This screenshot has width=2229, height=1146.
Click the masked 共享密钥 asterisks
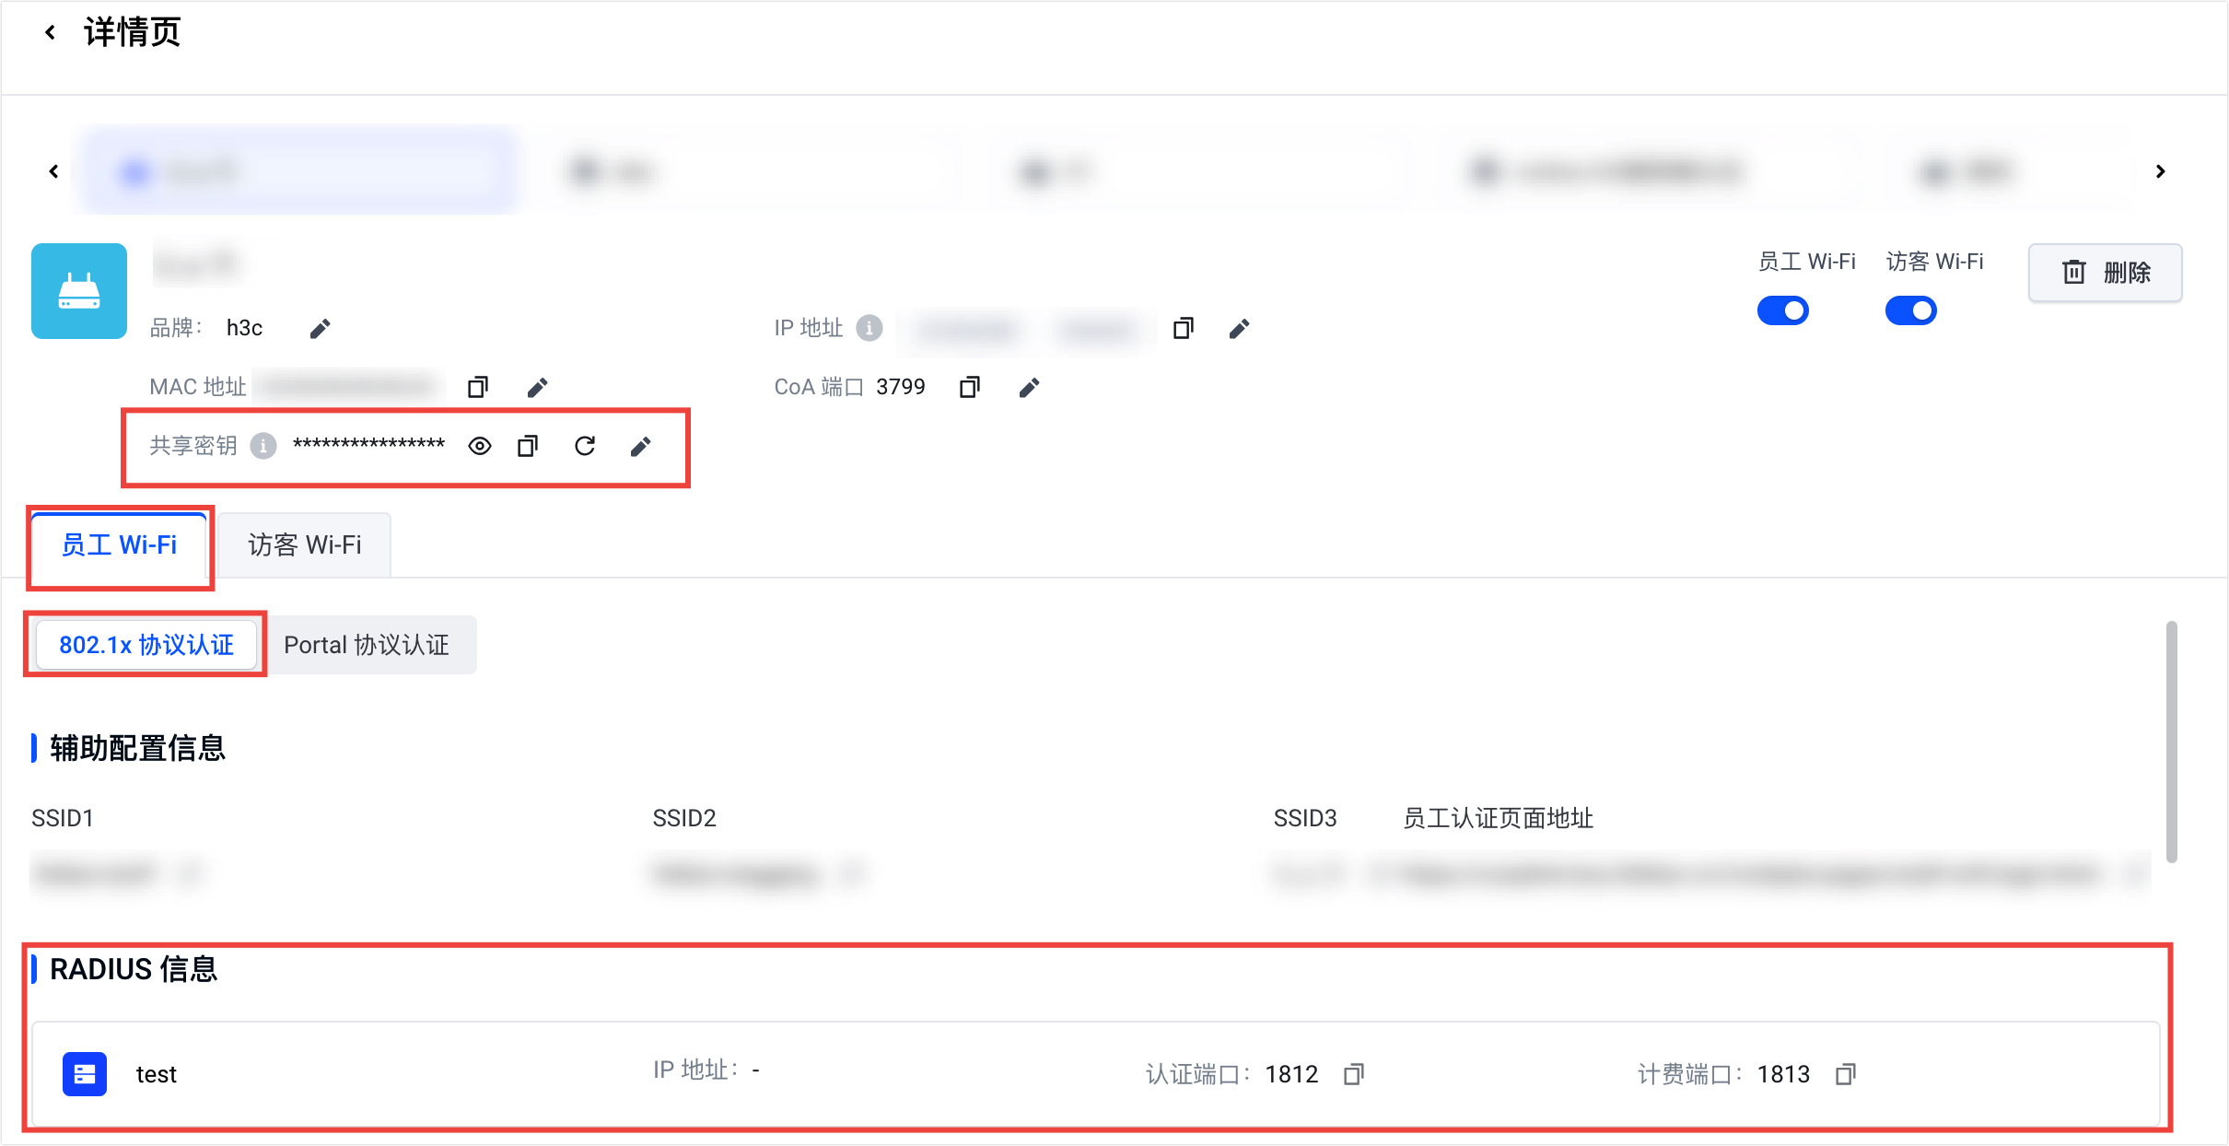[368, 446]
